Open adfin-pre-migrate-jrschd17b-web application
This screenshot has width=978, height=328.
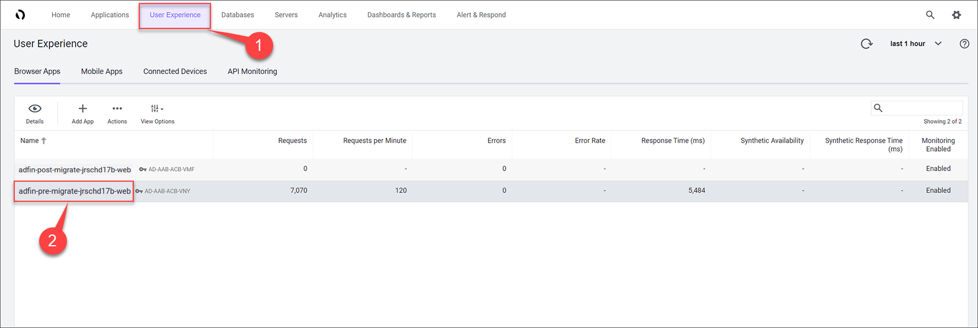click(x=75, y=191)
